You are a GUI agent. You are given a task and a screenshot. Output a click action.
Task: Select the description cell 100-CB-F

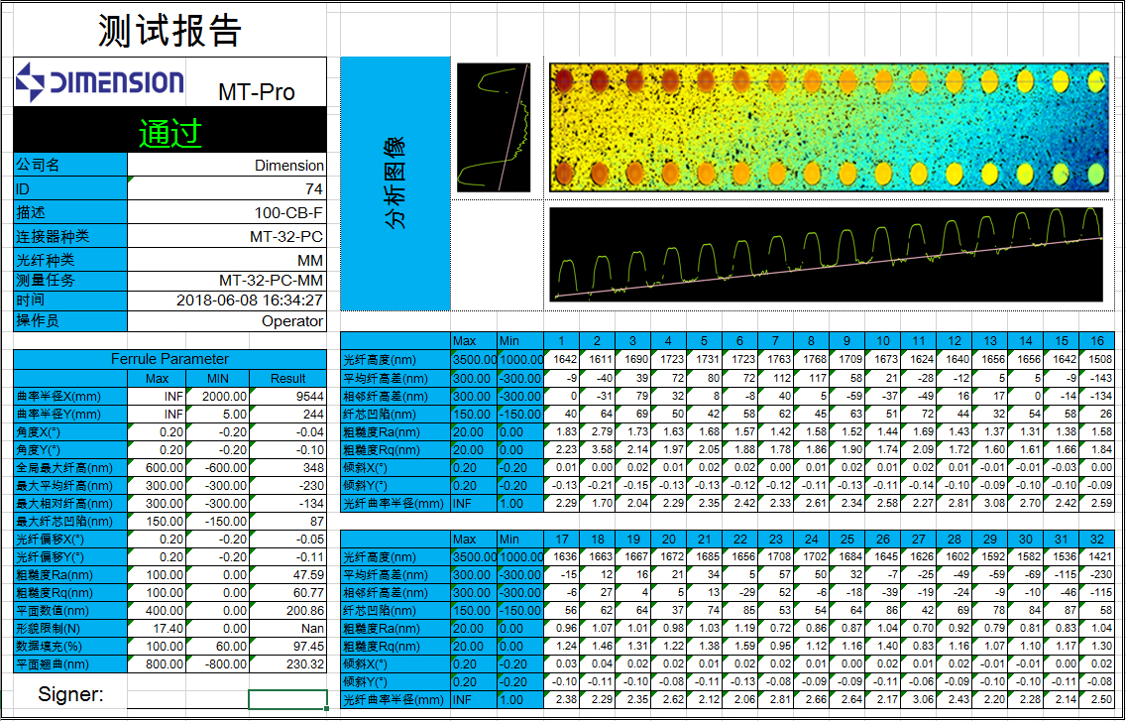point(226,212)
